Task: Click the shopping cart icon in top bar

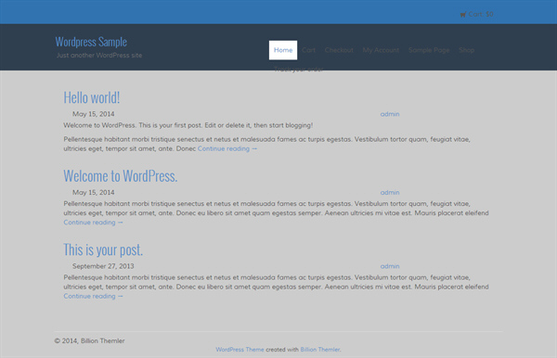Action: (463, 15)
